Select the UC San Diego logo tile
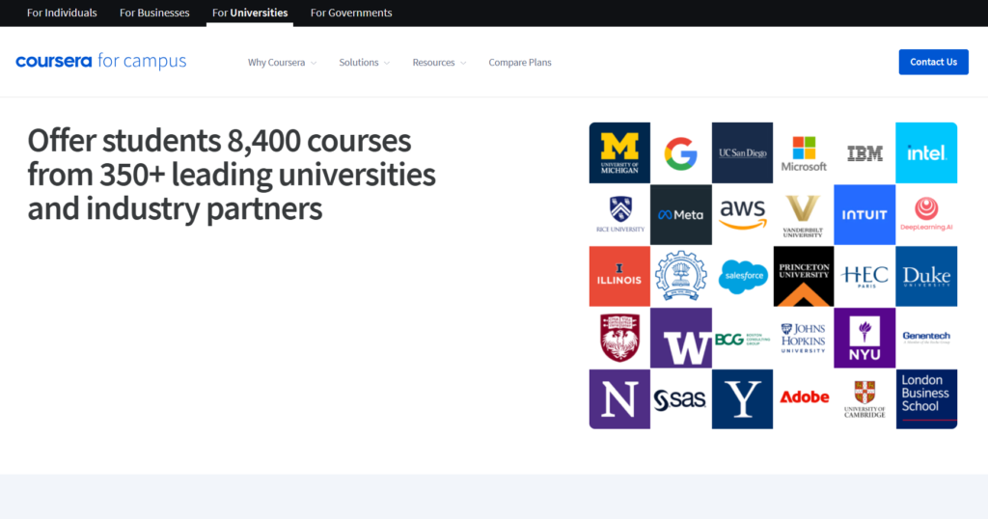Viewport: 988px width, 519px height. 742,153
